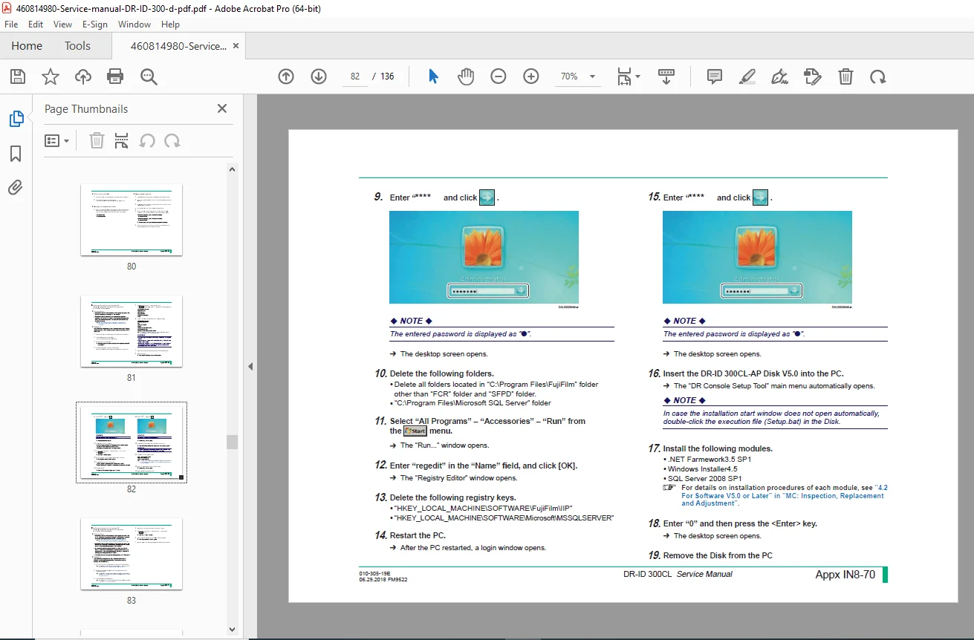Go to next page arrow
This screenshot has width=974, height=640.
(319, 76)
